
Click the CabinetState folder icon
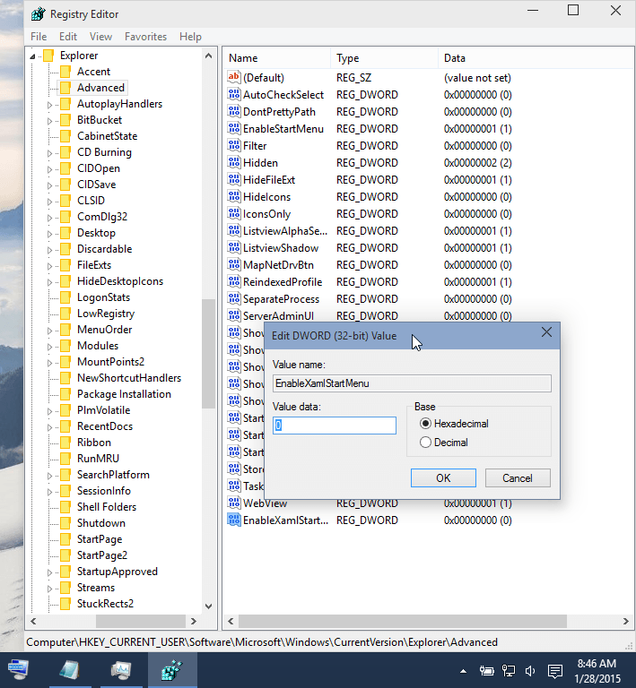click(65, 136)
